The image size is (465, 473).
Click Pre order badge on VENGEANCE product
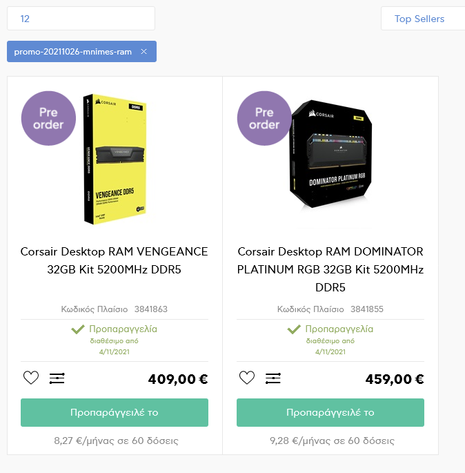48,118
